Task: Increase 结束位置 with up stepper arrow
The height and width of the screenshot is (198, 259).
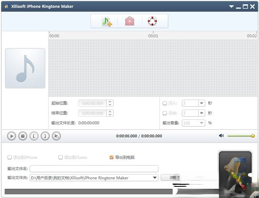Action: (x=110, y=111)
